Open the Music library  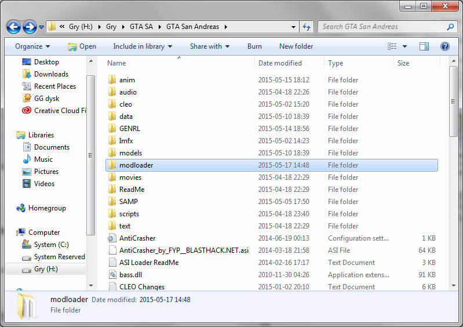point(38,159)
